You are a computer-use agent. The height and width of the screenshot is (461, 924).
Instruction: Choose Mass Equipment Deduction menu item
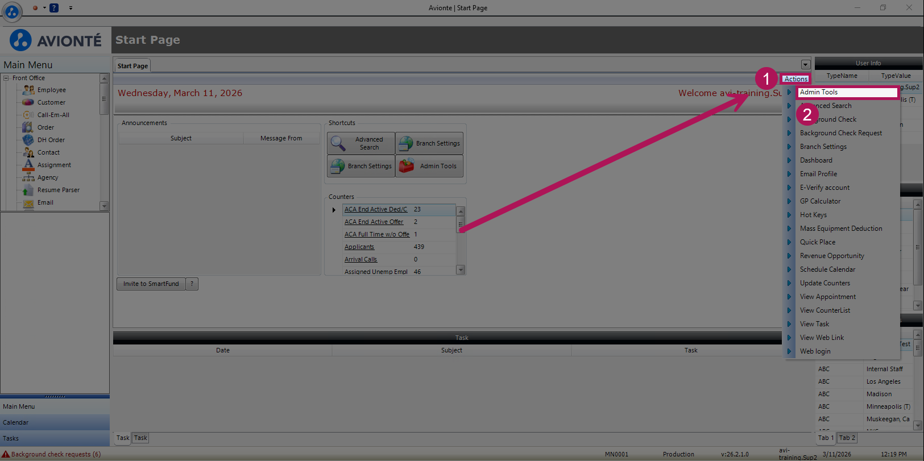842,229
